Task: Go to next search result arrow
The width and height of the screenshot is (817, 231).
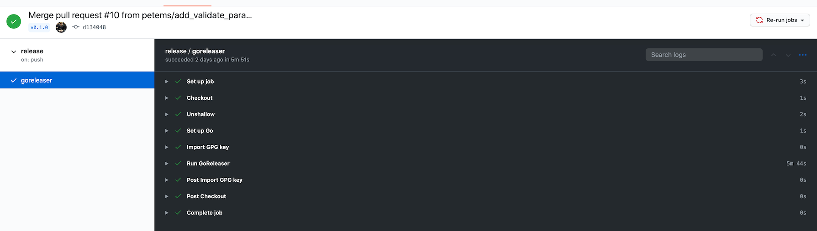Action: pyautogui.click(x=788, y=55)
